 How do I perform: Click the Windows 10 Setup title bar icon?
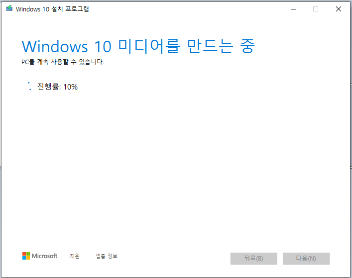(x=9, y=8)
